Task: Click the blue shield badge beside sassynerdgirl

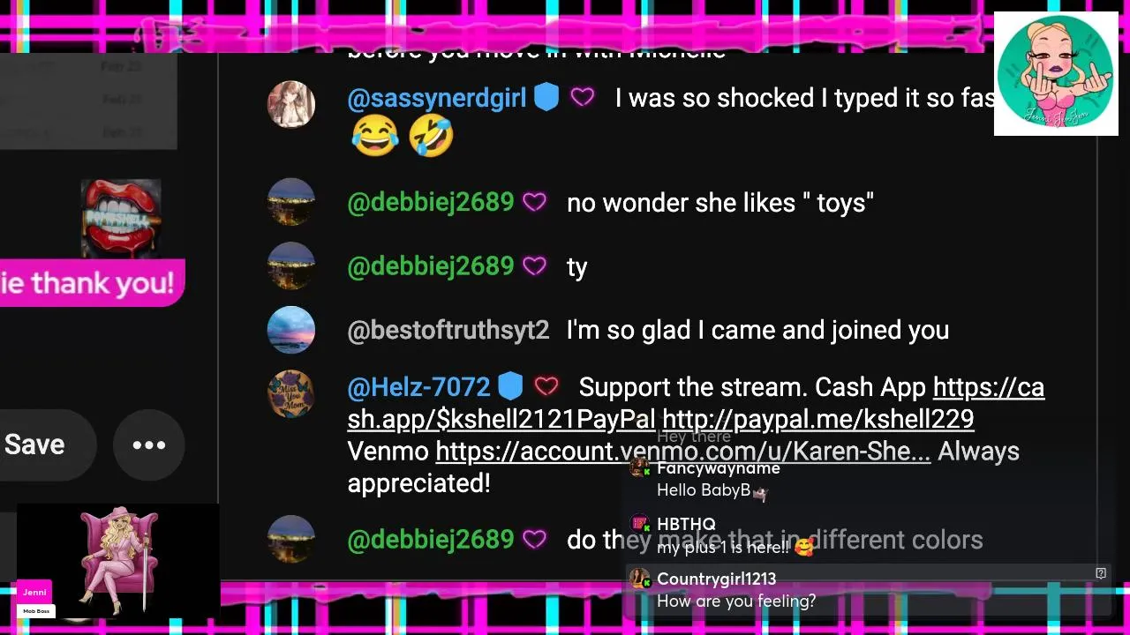Action: pyautogui.click(x=546, y=98)
